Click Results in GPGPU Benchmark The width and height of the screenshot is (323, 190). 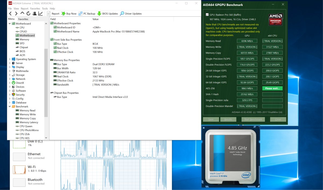[228, 119]
